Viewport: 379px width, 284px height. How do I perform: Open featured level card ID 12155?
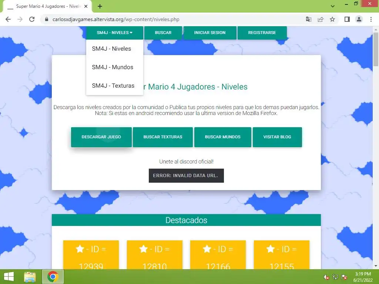point(282,254)
